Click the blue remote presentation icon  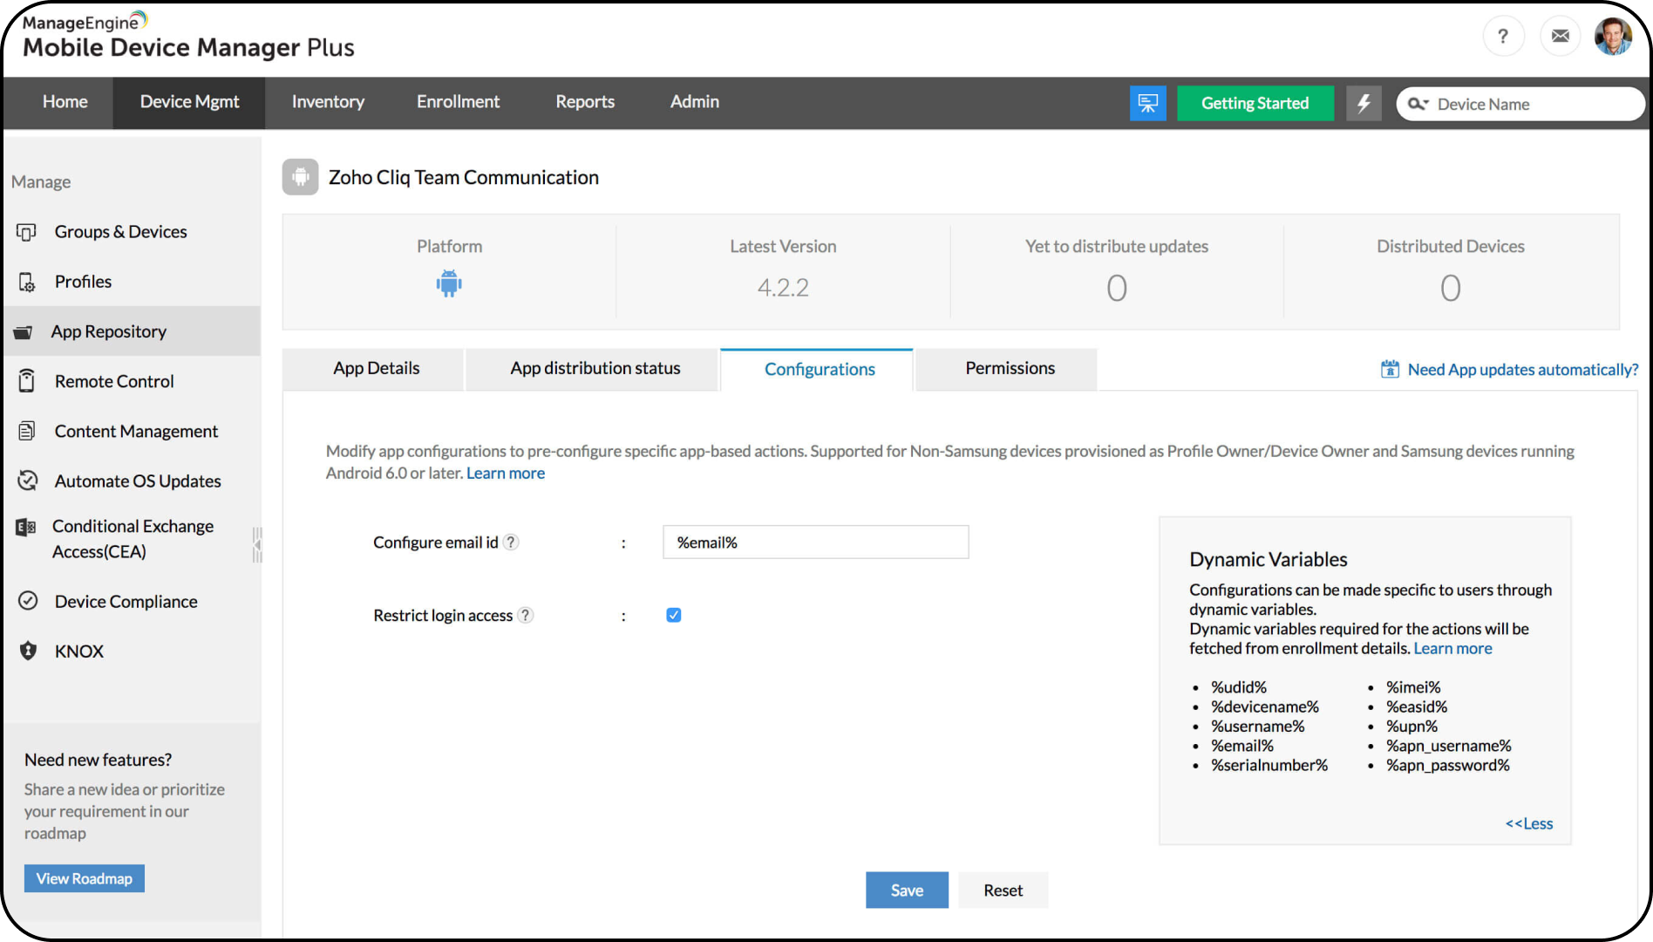pos(1148,103)
